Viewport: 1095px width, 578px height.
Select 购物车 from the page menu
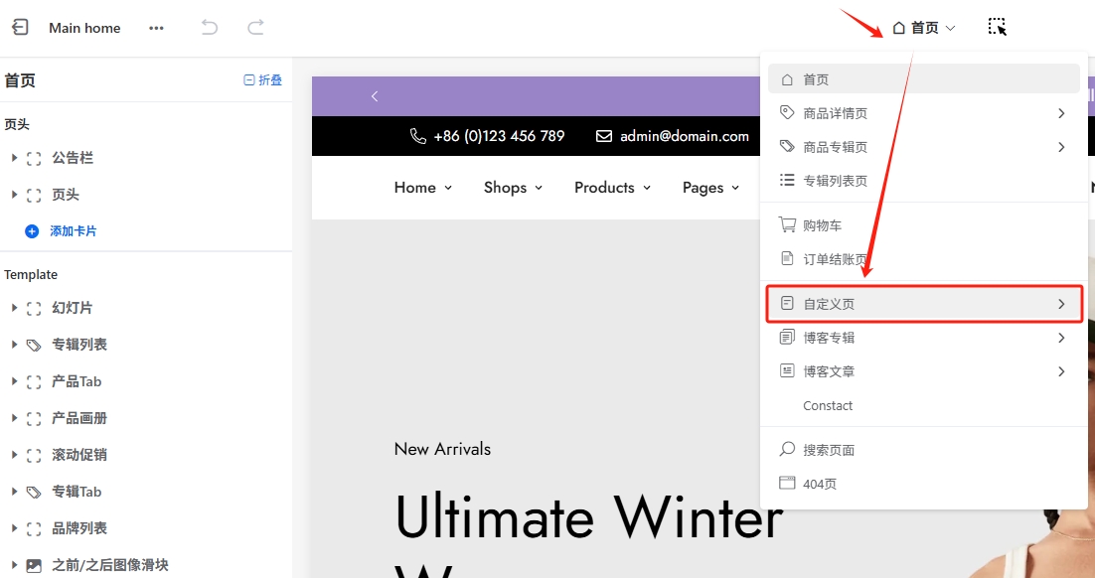[x=822, y=225]
